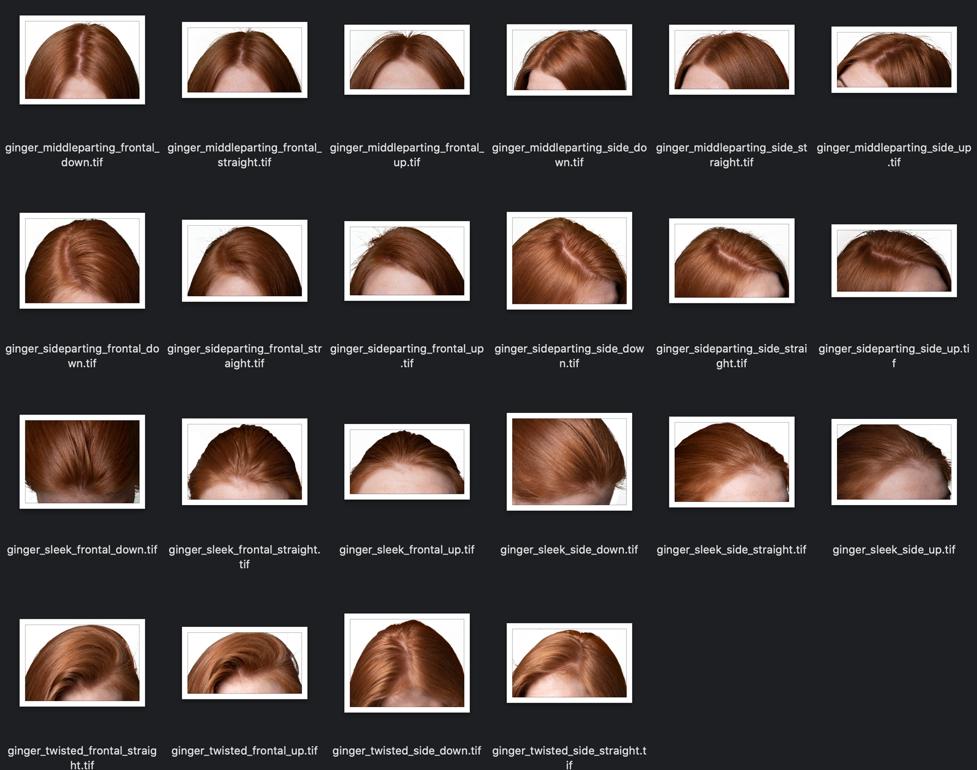
Task: Select the ginger_sideparting_side_down.tif thumbnail
Action: coord(569,260)
